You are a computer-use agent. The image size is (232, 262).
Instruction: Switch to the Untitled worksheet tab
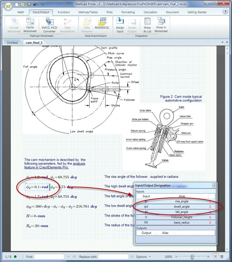click(x=12, y=43)
